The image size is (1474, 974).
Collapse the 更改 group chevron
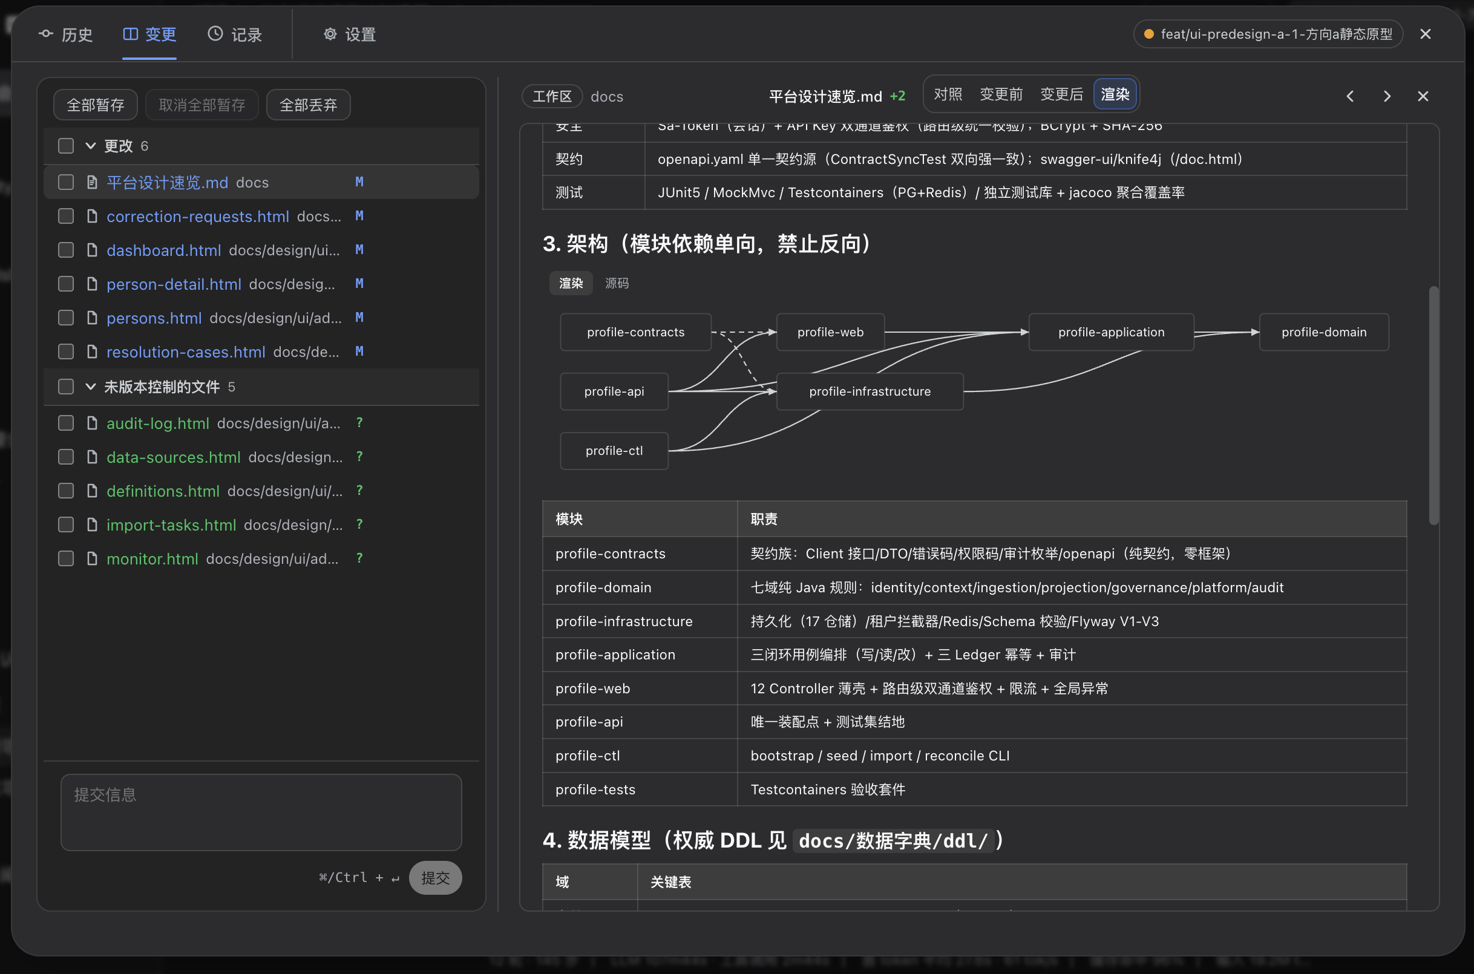click(91, 146)
